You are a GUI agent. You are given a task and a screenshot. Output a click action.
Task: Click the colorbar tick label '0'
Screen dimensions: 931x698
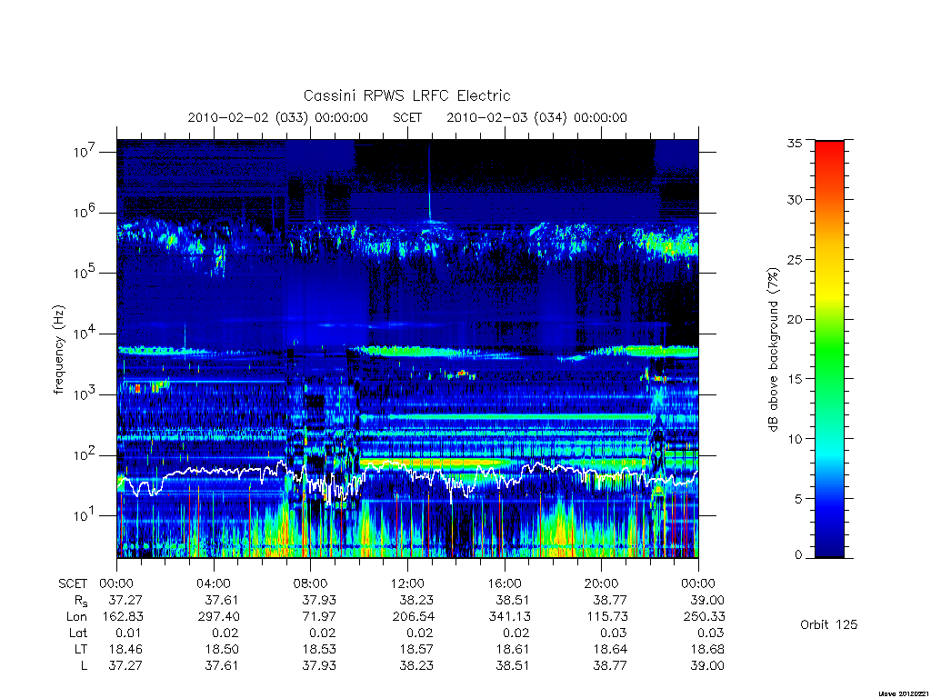(798, 555)
